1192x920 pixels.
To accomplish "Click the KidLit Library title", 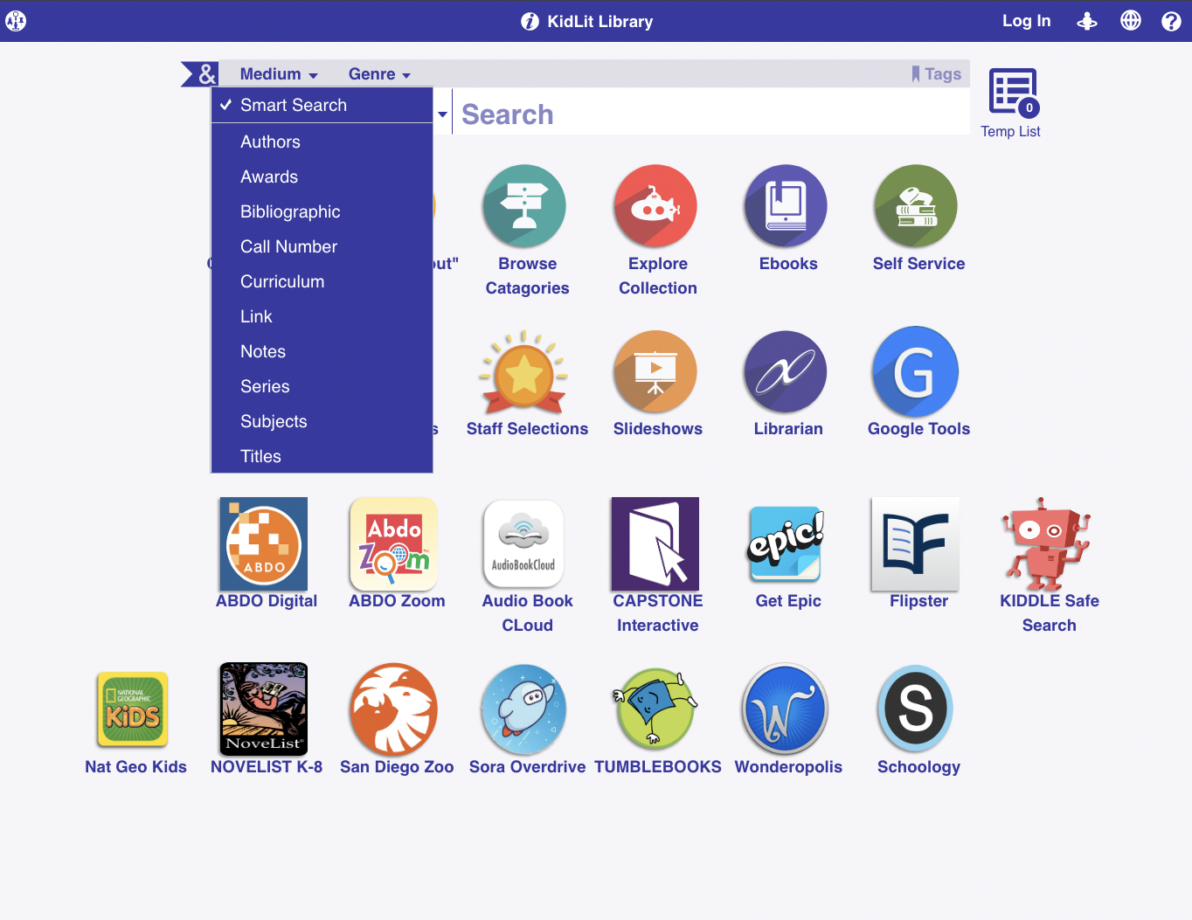I will point(600,22).
